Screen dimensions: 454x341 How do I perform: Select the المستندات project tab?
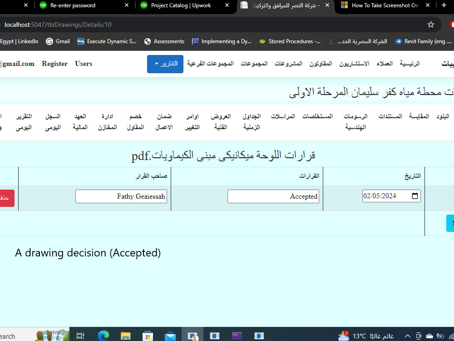390,116
